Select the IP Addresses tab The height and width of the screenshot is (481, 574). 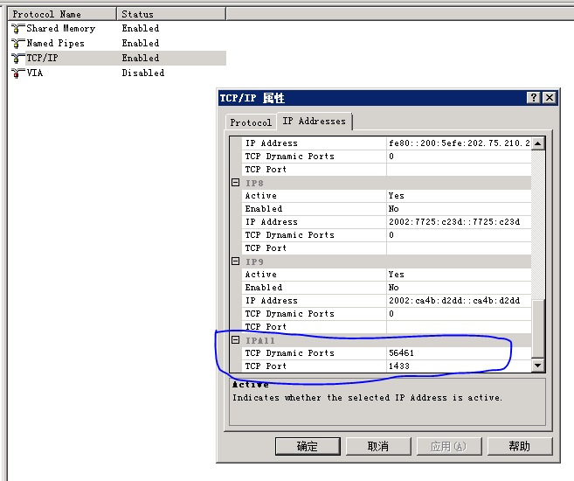tap(314, 122)
